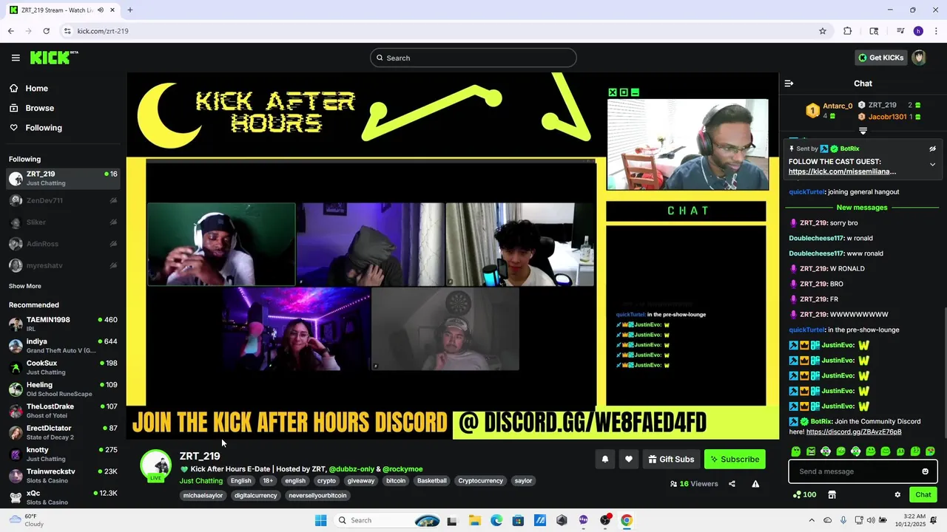Viewport: 947px width, 532px height.
Task: Expand the pinned message chevron
Action: (x=932, y=164)
